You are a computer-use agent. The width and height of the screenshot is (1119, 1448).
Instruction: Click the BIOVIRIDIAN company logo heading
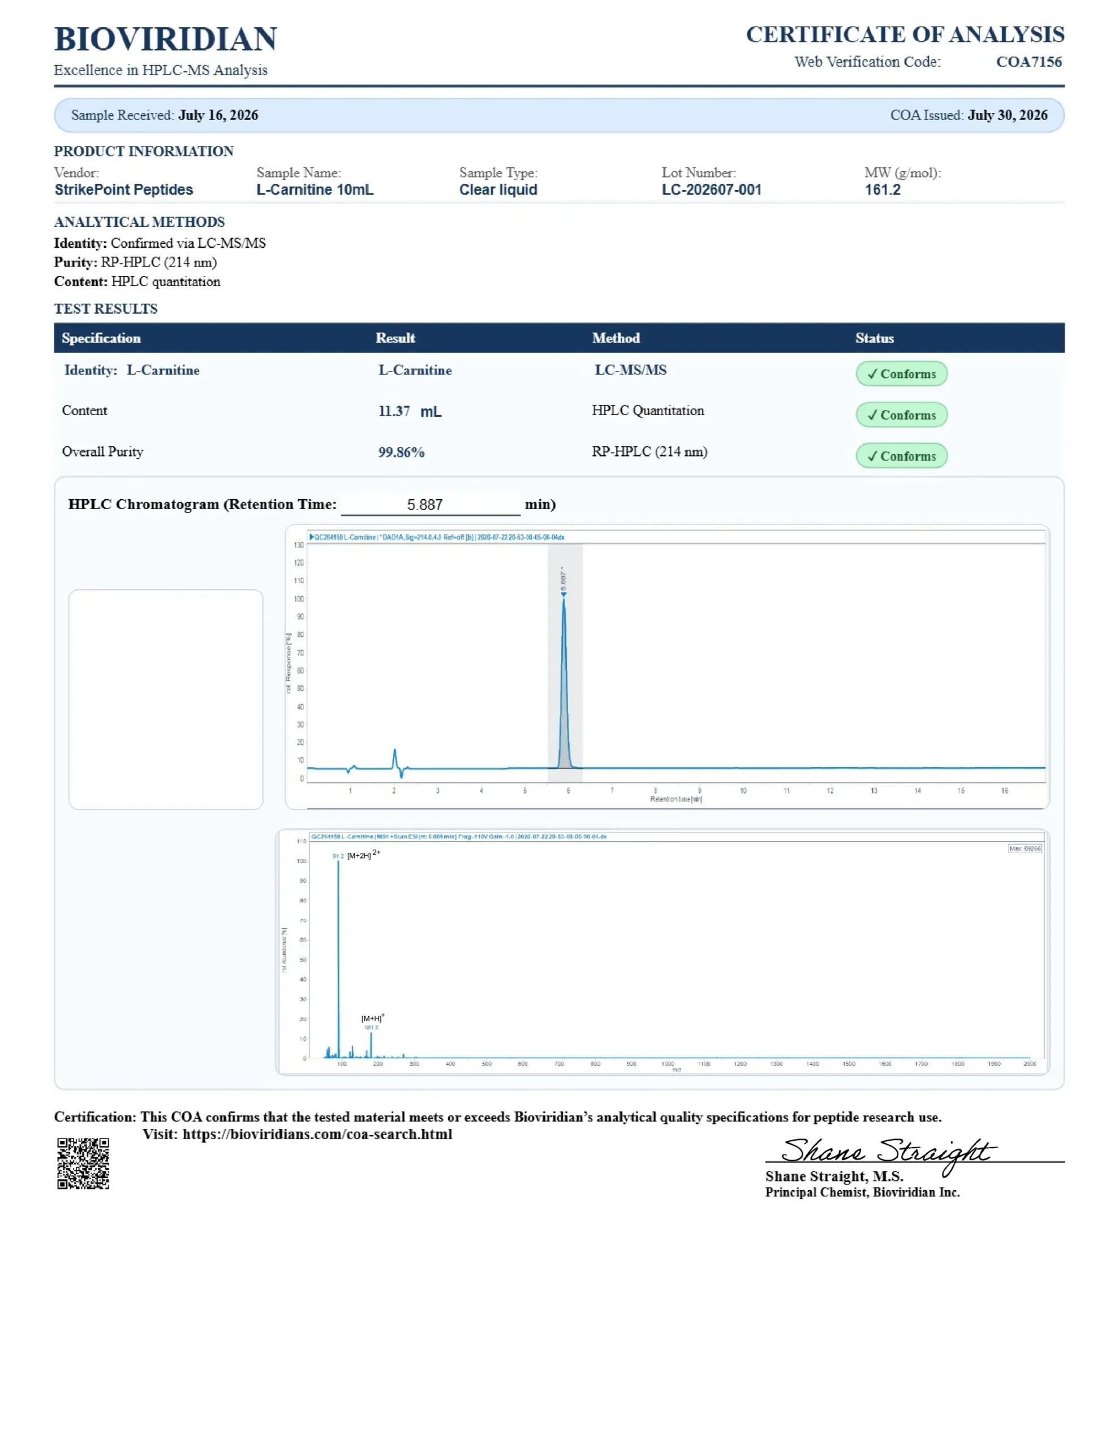(165, 39)
